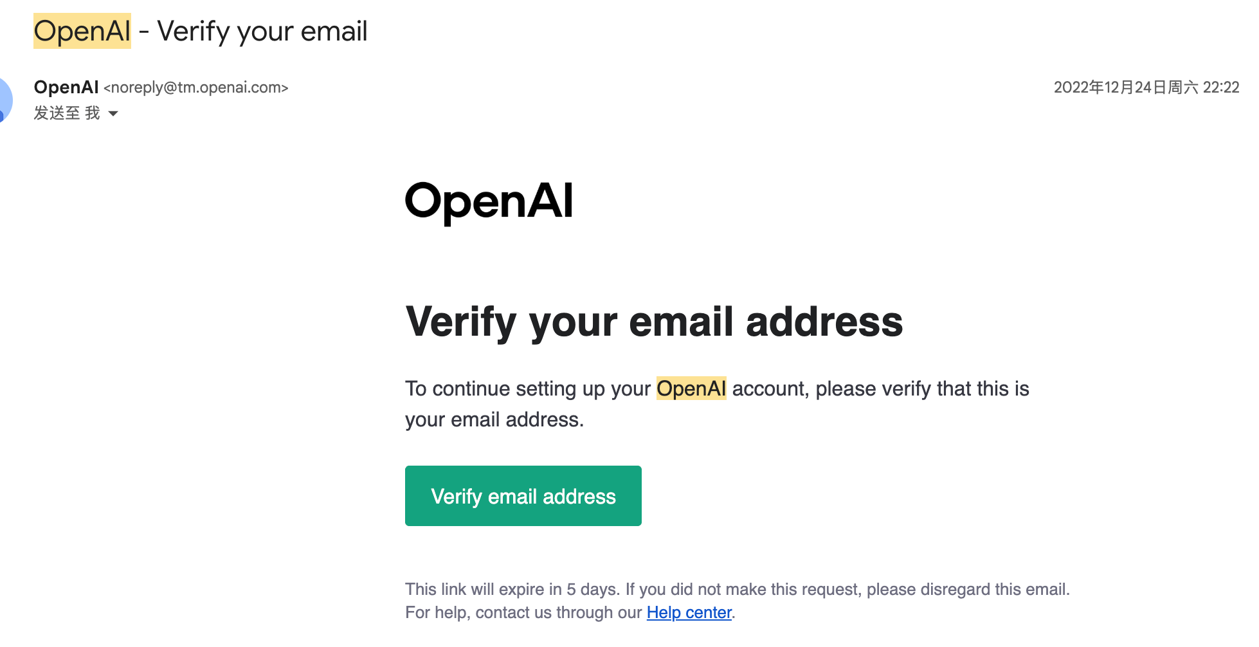
Task: Click 'please verify that this is' text
Action: pyautogui.click(x=922, y=388)
